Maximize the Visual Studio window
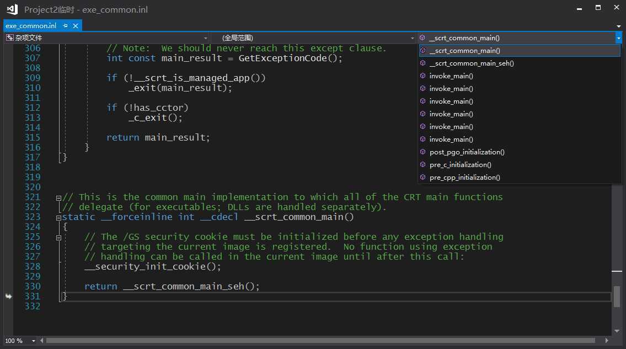The width and height of the screenshot is (626, 349). (x=598, y=8)
